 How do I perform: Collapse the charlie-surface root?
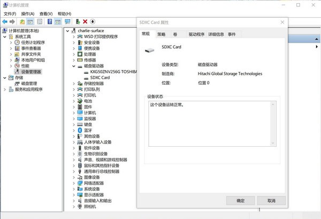coord(67,31)
